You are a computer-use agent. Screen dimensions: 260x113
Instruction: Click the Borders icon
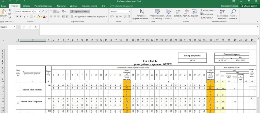click(31, 16)
